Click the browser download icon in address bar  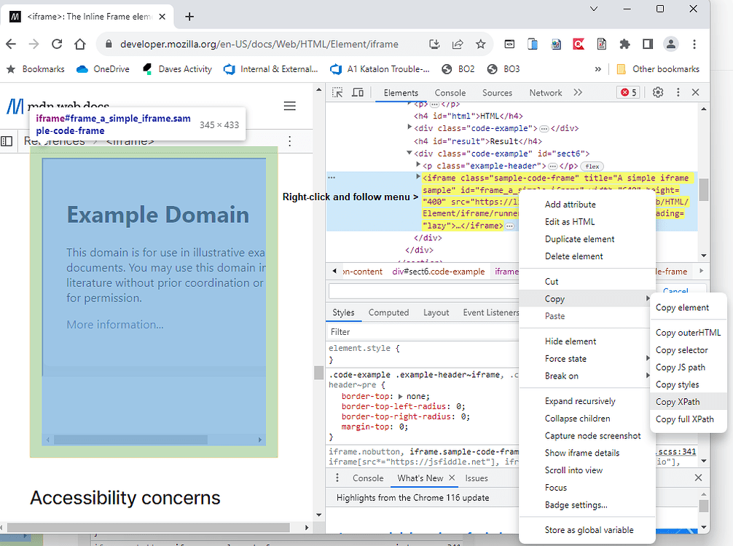click(434, 44)
